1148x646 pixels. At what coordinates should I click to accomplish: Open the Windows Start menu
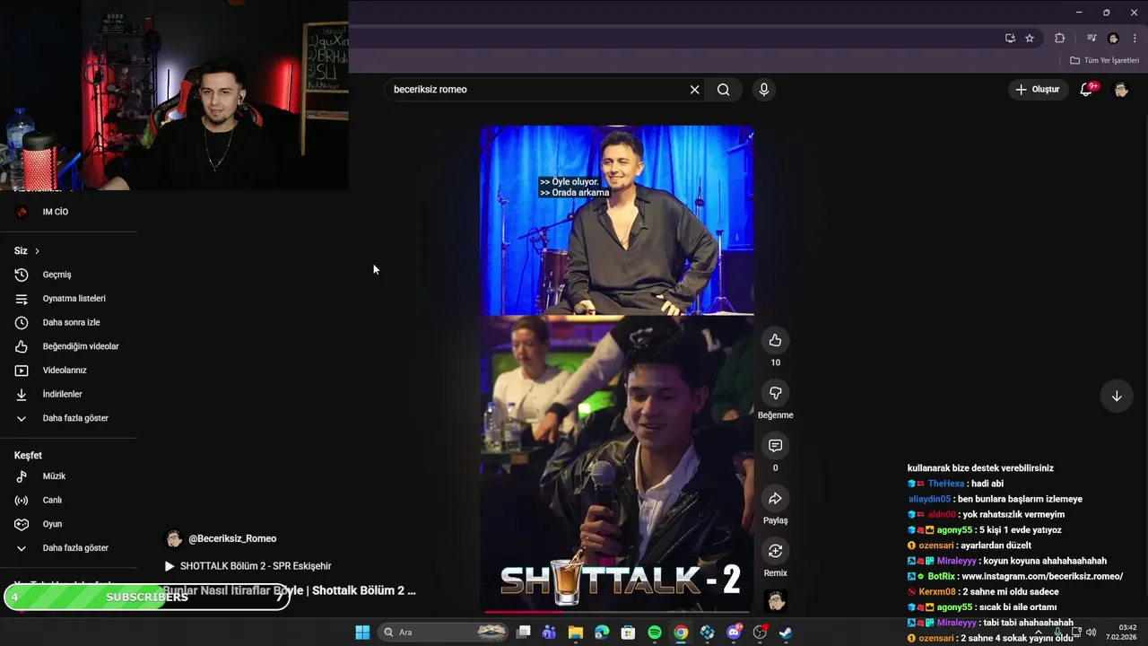pos(362,633)
